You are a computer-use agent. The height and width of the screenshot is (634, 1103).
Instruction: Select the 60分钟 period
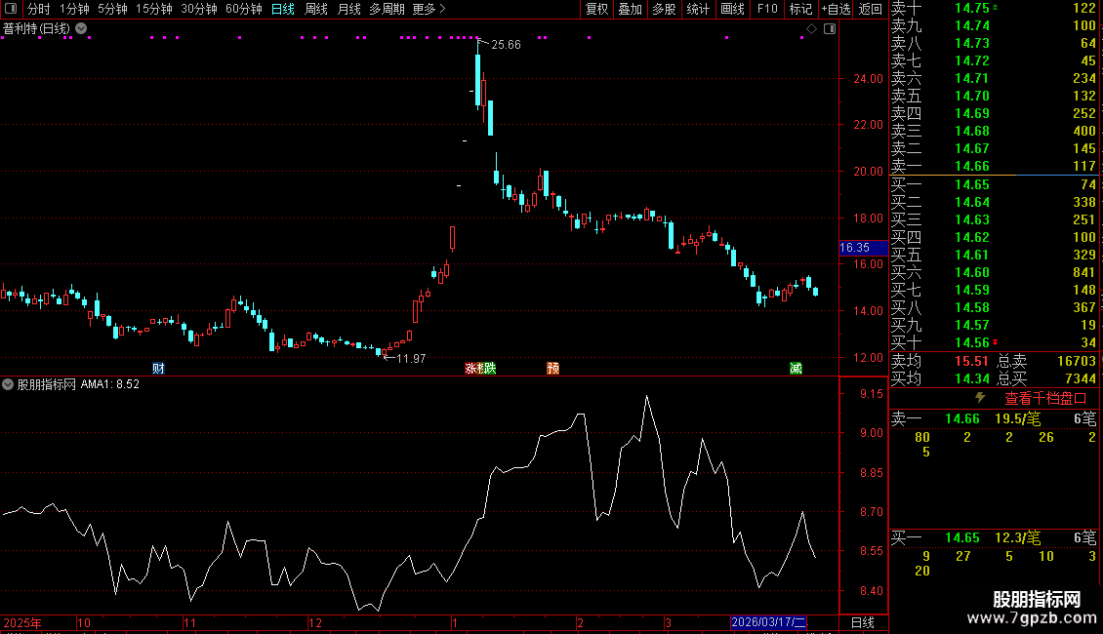243,9
